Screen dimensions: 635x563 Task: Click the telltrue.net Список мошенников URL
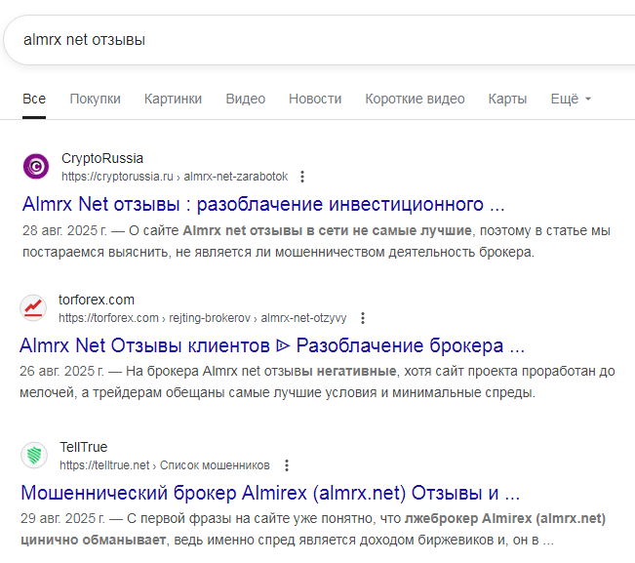(165, 465)
